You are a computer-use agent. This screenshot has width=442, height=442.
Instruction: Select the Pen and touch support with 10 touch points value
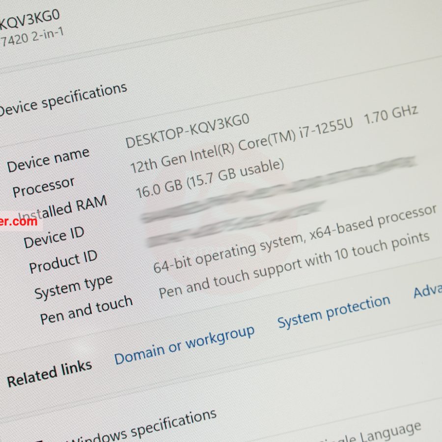click(x=294, y=265)
